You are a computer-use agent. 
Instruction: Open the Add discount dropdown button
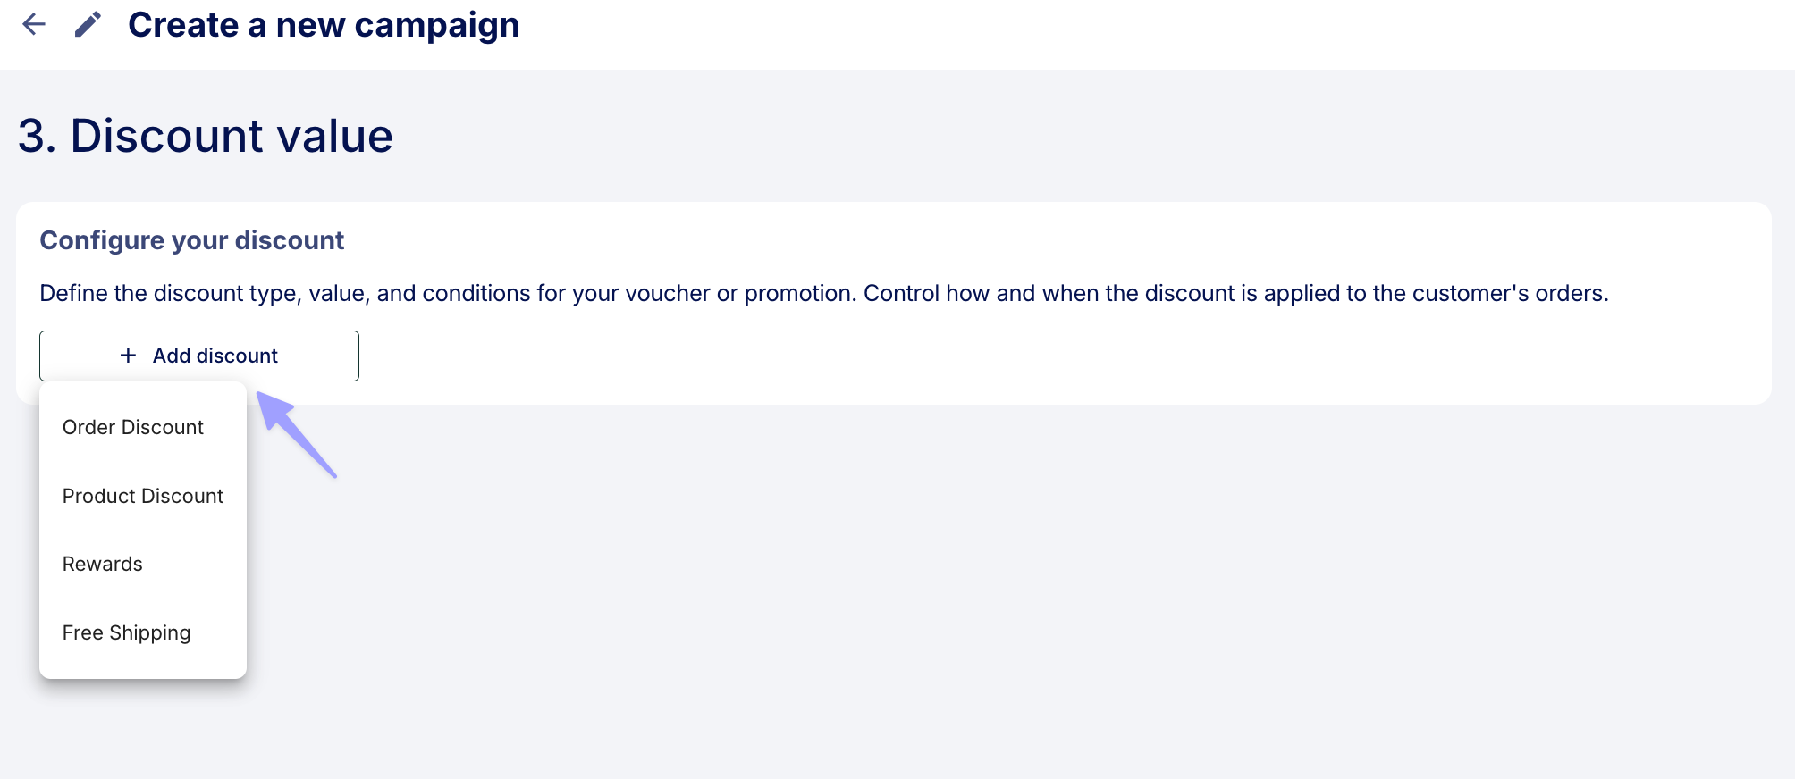199,356
